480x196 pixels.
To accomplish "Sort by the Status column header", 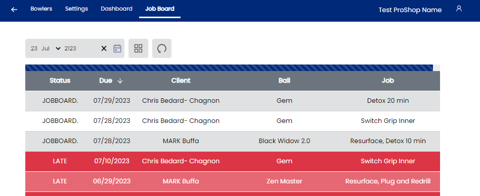I will [x=60, y=81].
